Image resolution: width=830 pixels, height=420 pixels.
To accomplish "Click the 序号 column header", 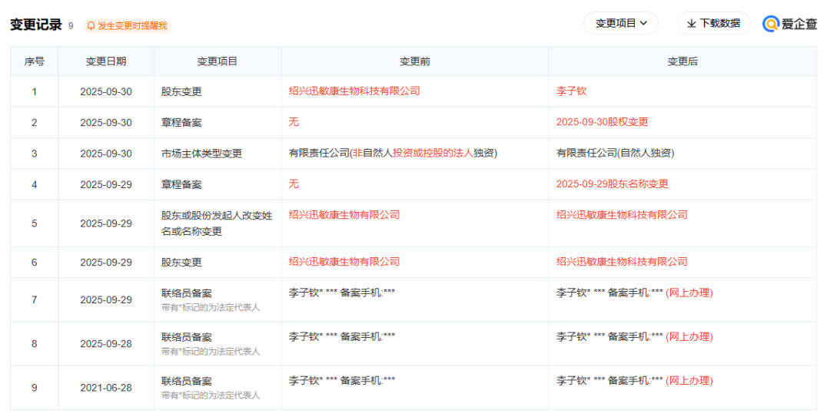I will coord(34,61).
